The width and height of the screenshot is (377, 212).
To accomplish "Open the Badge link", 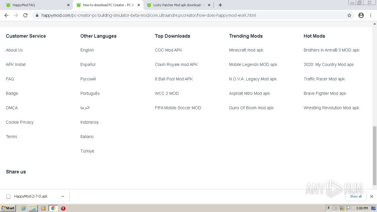I will click(x=12, y=93).
